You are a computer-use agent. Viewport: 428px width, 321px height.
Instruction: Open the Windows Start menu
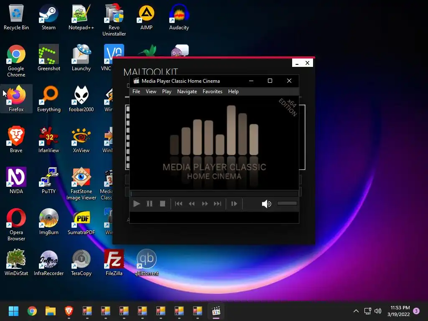[13, 311]
